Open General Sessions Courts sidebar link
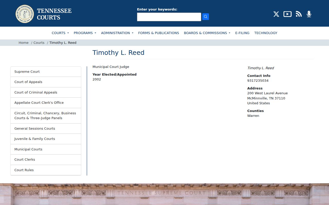Image resolution: width=329 pixels, height=205 pixels. click(46, 129)
